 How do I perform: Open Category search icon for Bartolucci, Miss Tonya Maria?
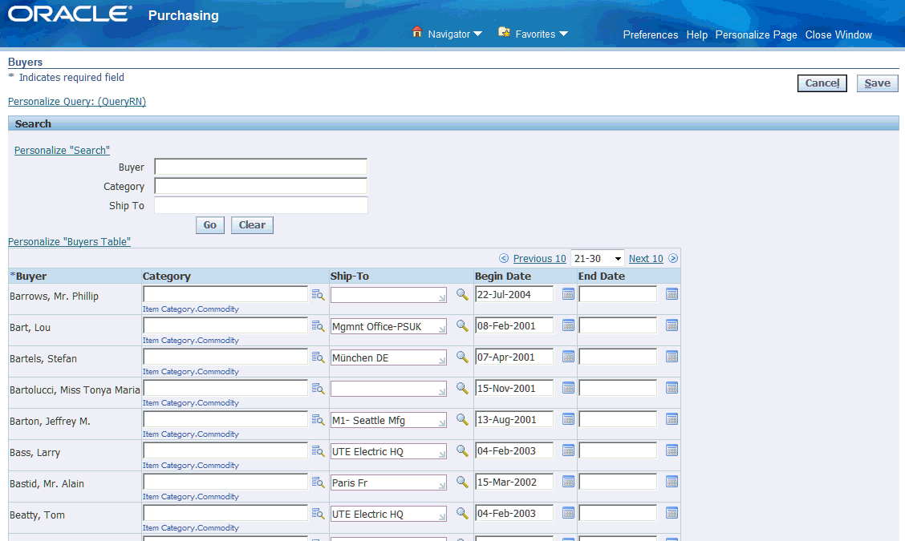pos(318,388)
